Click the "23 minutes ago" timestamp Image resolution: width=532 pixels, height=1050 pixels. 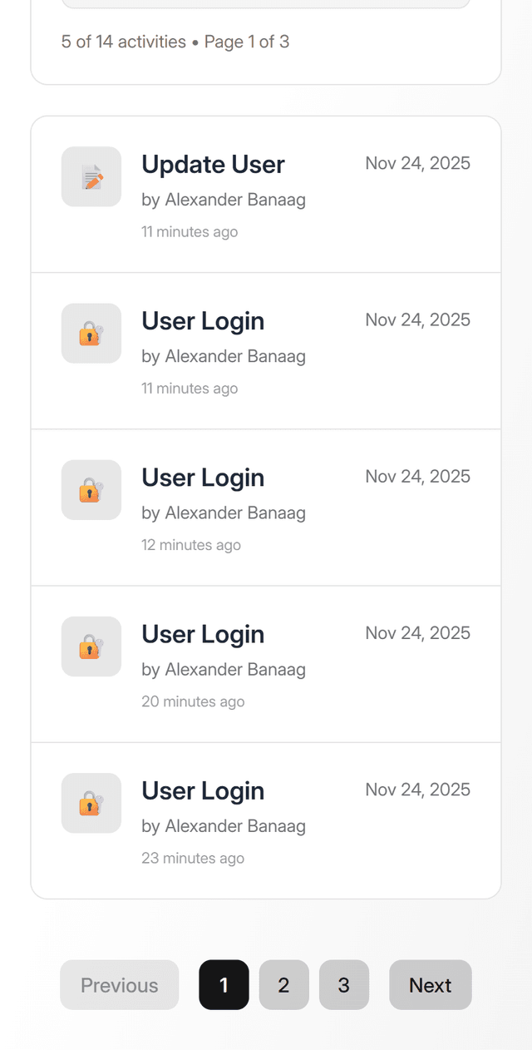pos(193,858)
